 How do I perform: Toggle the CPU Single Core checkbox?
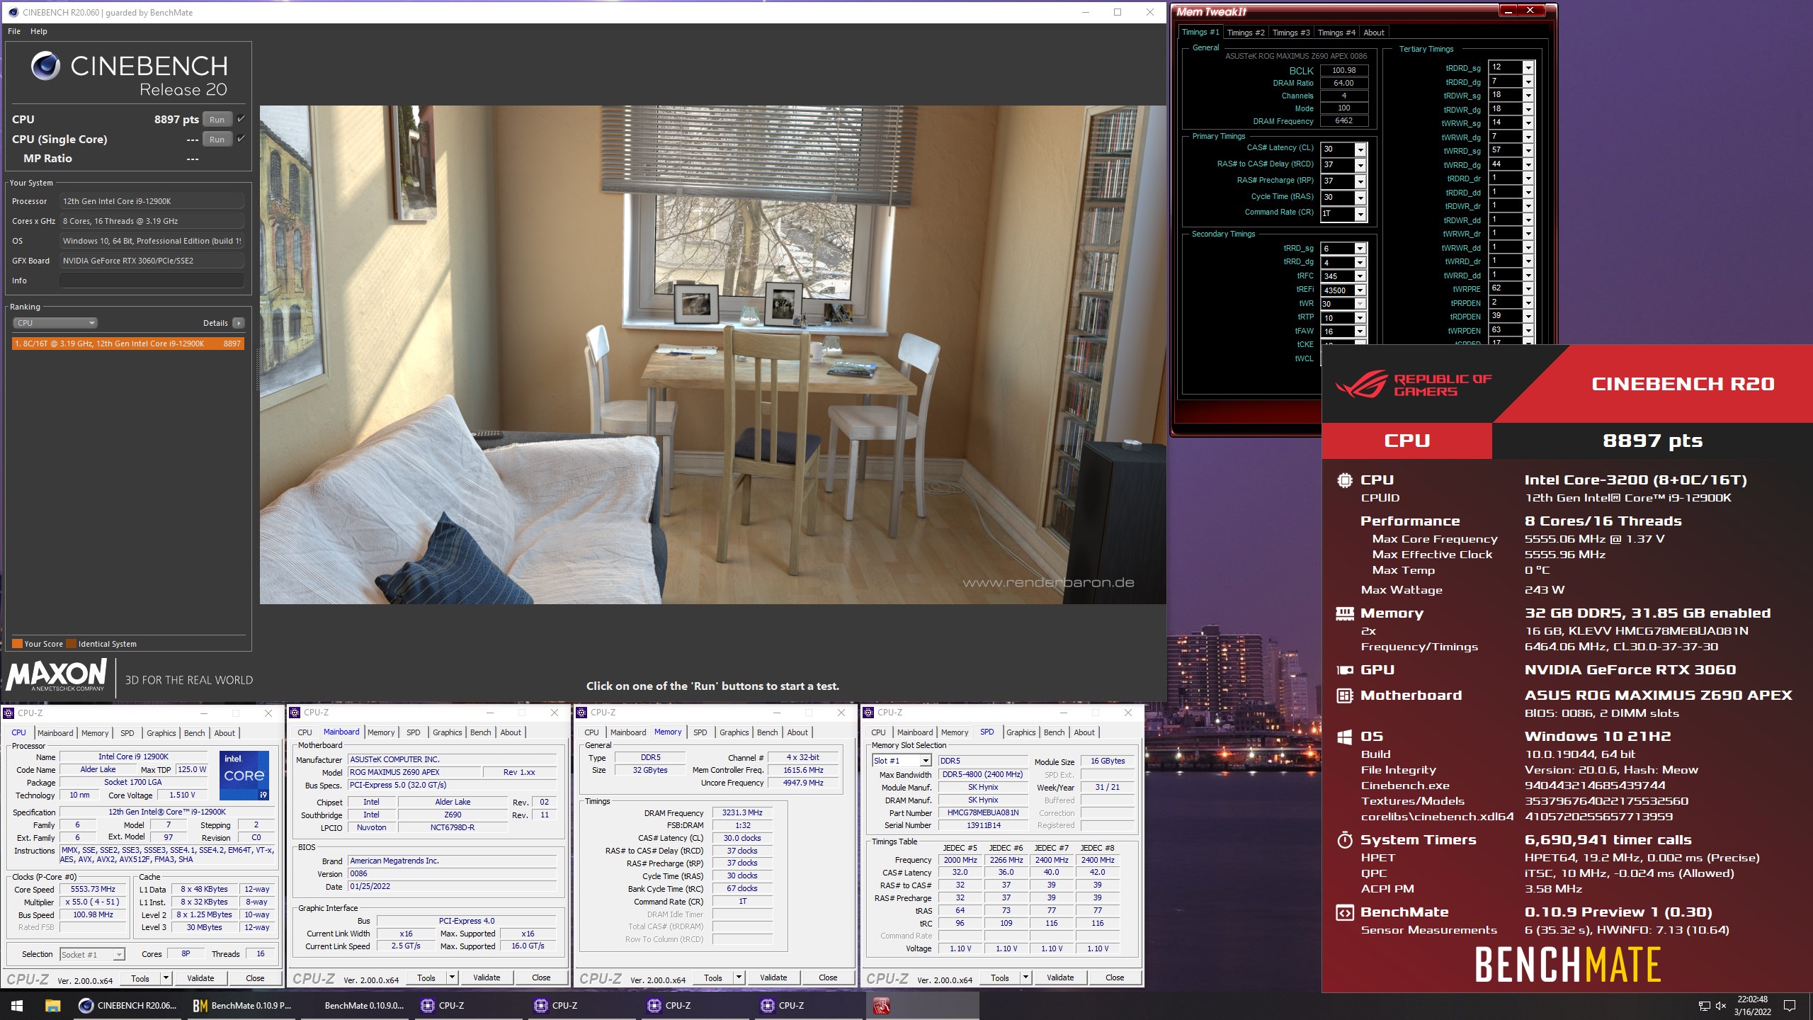pyautogui.click(x=241, y=139)
